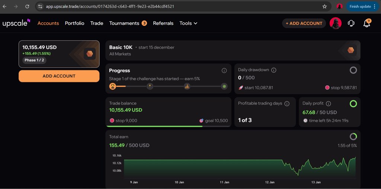The height and width of the screenshot is (189, 381).
Task: Open the Referrals page
Action: pos(163,23)
